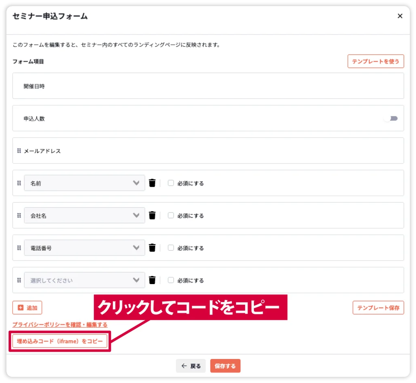Expand the 会社名 field type dropdown
Viewport: 416px width, 383px height.
84,215
